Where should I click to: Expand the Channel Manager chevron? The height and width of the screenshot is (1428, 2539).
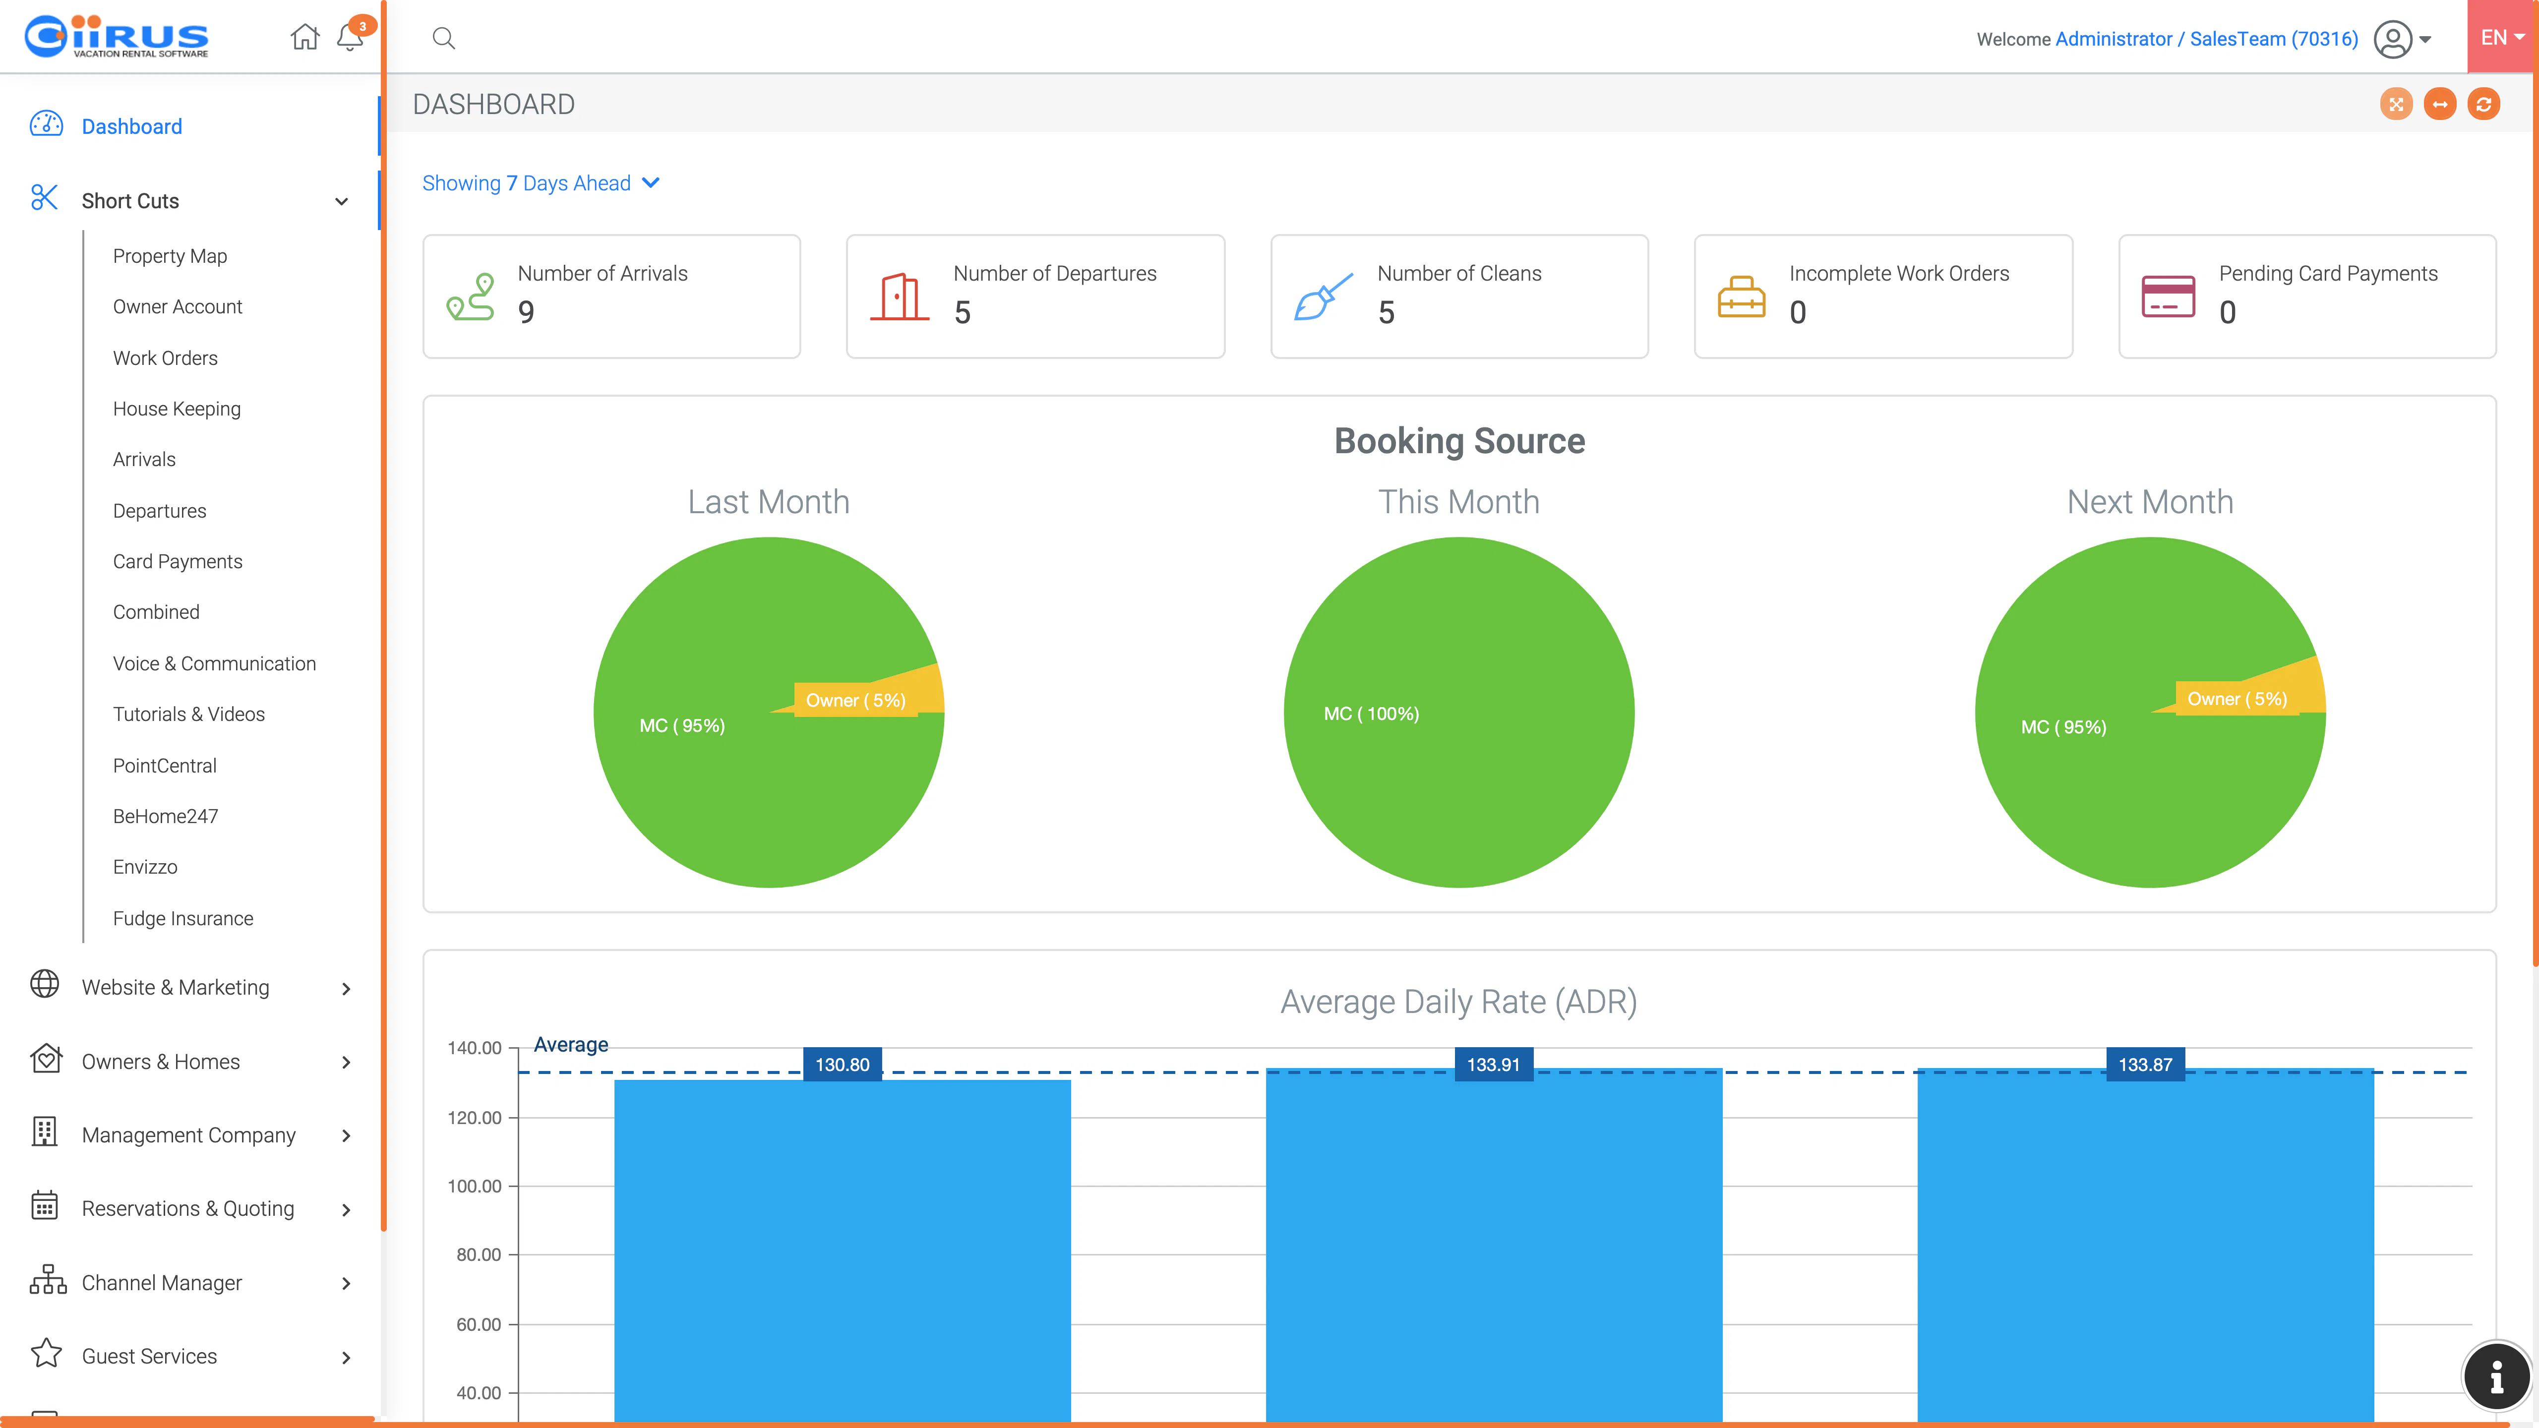[x=346, y=1283]
